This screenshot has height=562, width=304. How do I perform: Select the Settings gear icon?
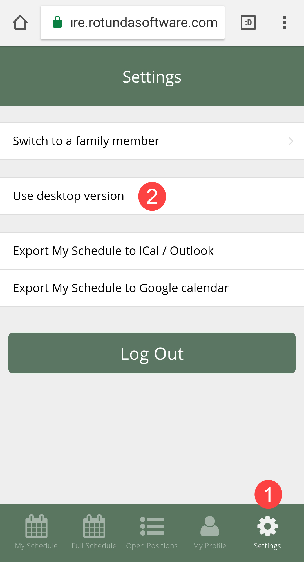[267, 526]
